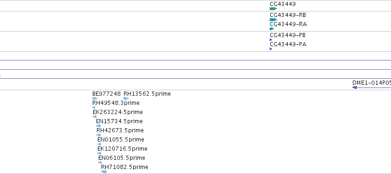Screen dimensions: 391x174
Task: Select the EN01055.5prime EST glyph
Action: pos(99,144)
